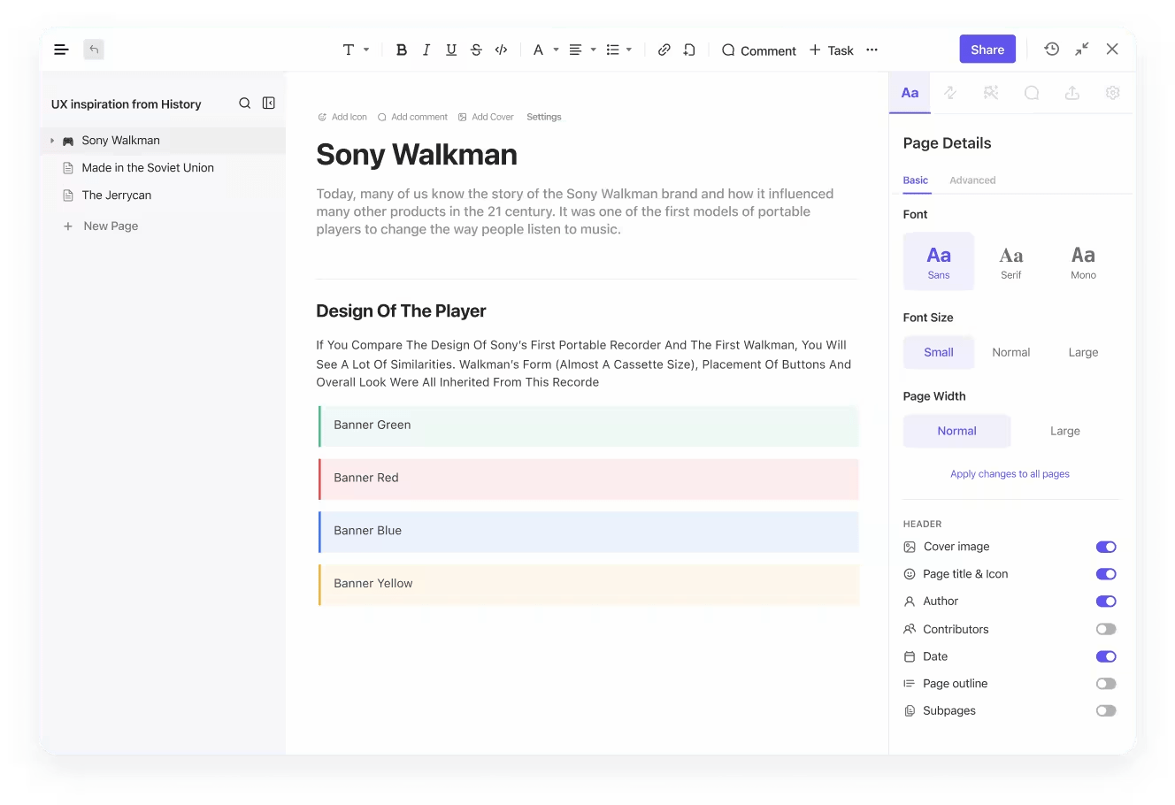
Task: Open the text alignment dropdown
Action: click(x=582, y=50)
